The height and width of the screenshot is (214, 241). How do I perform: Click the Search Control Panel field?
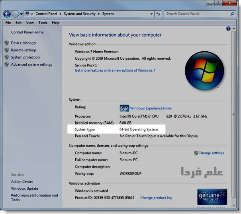pos(196,14)
